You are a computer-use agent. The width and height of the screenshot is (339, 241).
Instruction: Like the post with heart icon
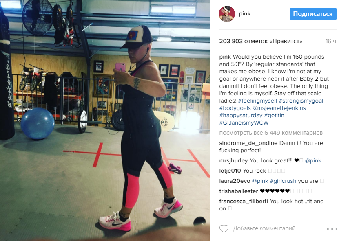pyautogui.click(x=224, y=229)
